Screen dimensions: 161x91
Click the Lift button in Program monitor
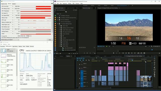click(138, 53)
